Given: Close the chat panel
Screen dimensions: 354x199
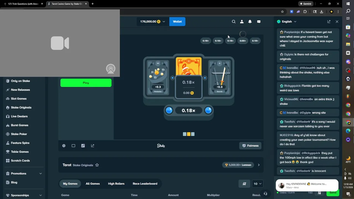Looking at the screenshot, I should tap(337, 22).
